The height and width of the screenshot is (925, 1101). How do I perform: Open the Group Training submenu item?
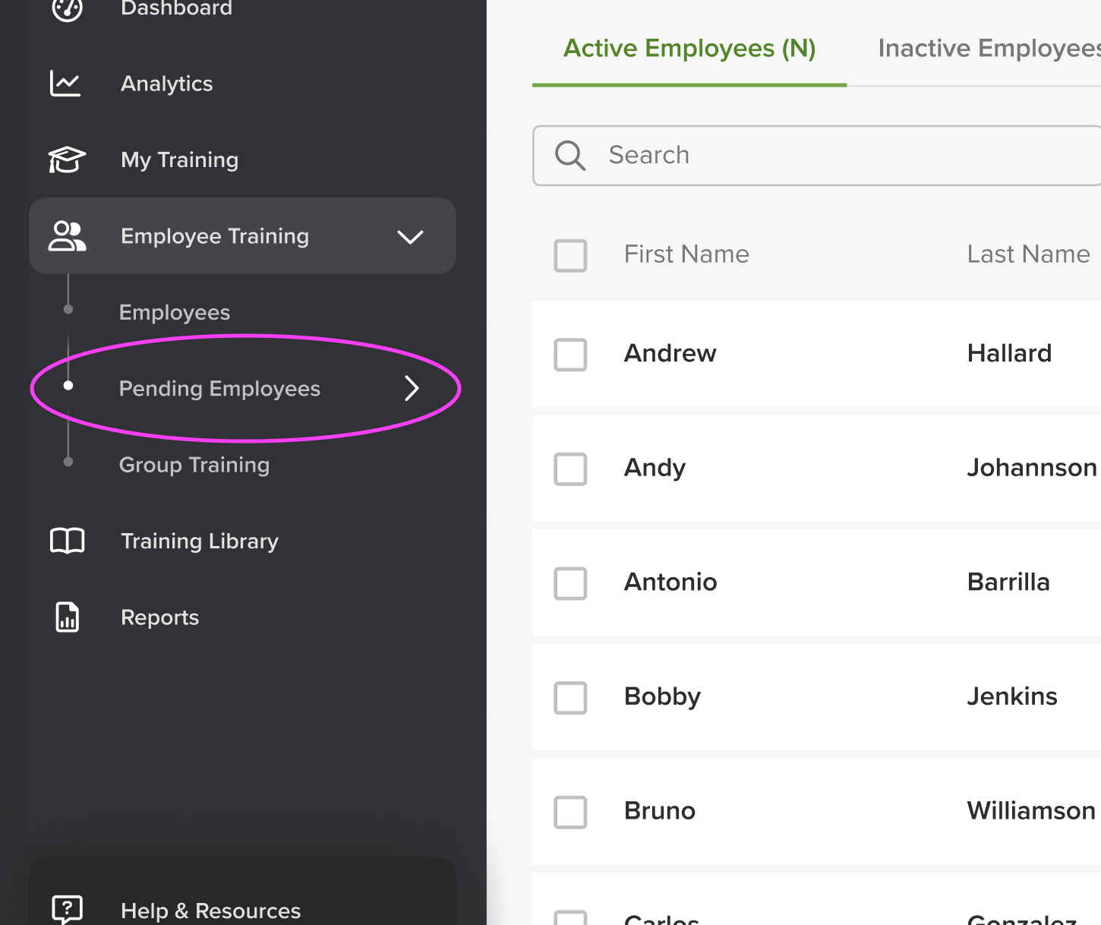tap(194, 465)
